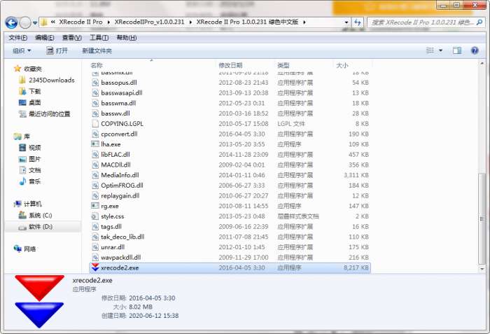Open the 视频 library
This screenshot has height=334, width=490.
[x=35, y=148]
